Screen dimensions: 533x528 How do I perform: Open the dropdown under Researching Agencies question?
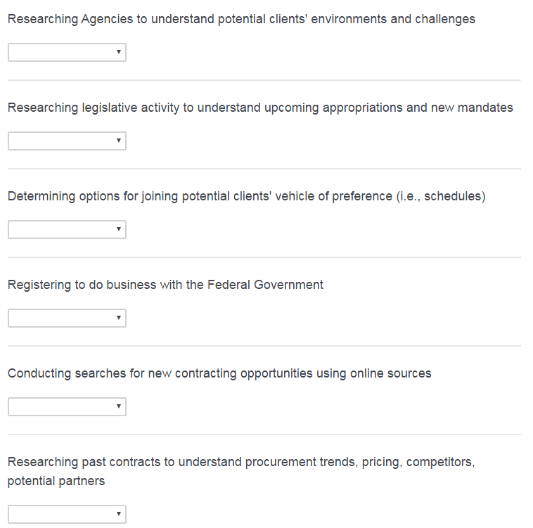tap(67, 53)
